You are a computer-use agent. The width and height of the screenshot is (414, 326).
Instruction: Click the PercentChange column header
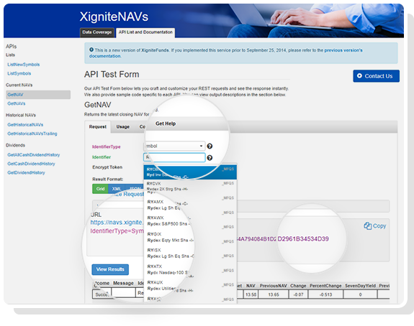coord(325,286)
